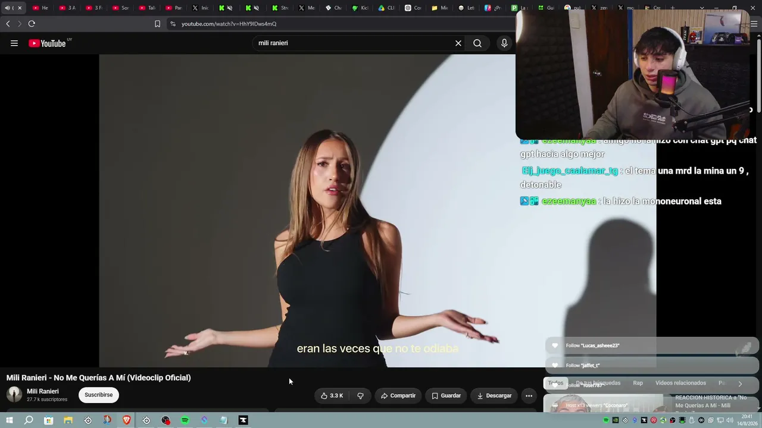This screenshot has width=762, height=428.
Task: Open Spotify from the taskbar
Action: click(x=185, y=420)
